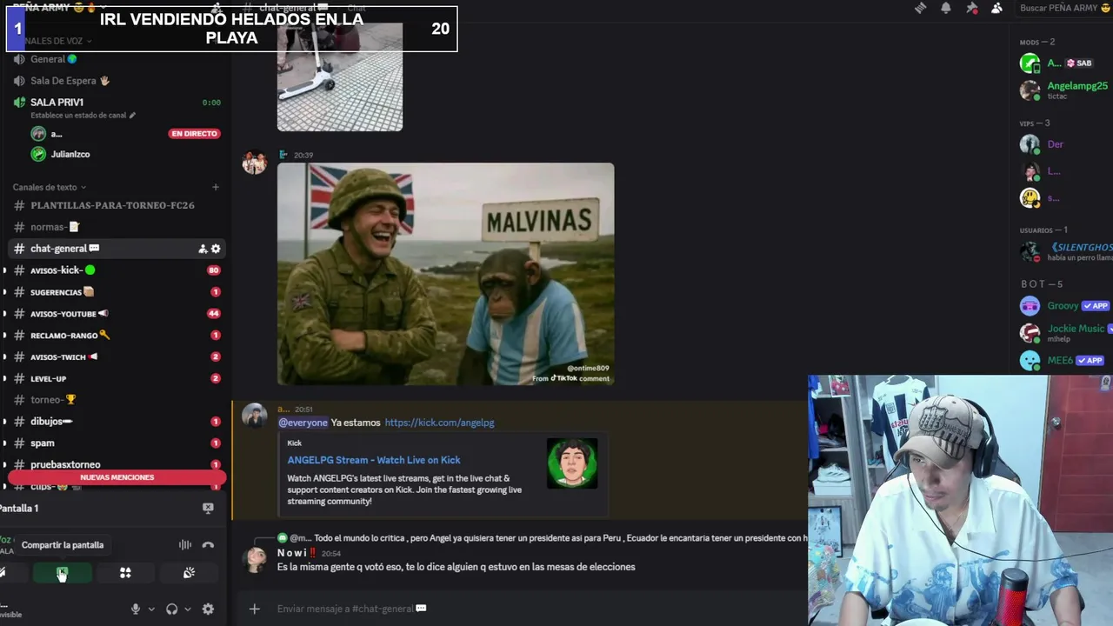Click the add attachment plus button

pos(254,609)
